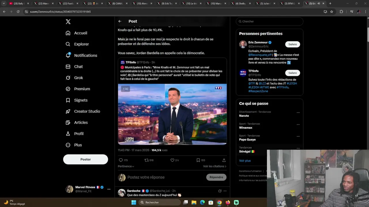The image size is (369, 207).
Task: Open the browser extensions puzzle icon
Action: (341, 11)
